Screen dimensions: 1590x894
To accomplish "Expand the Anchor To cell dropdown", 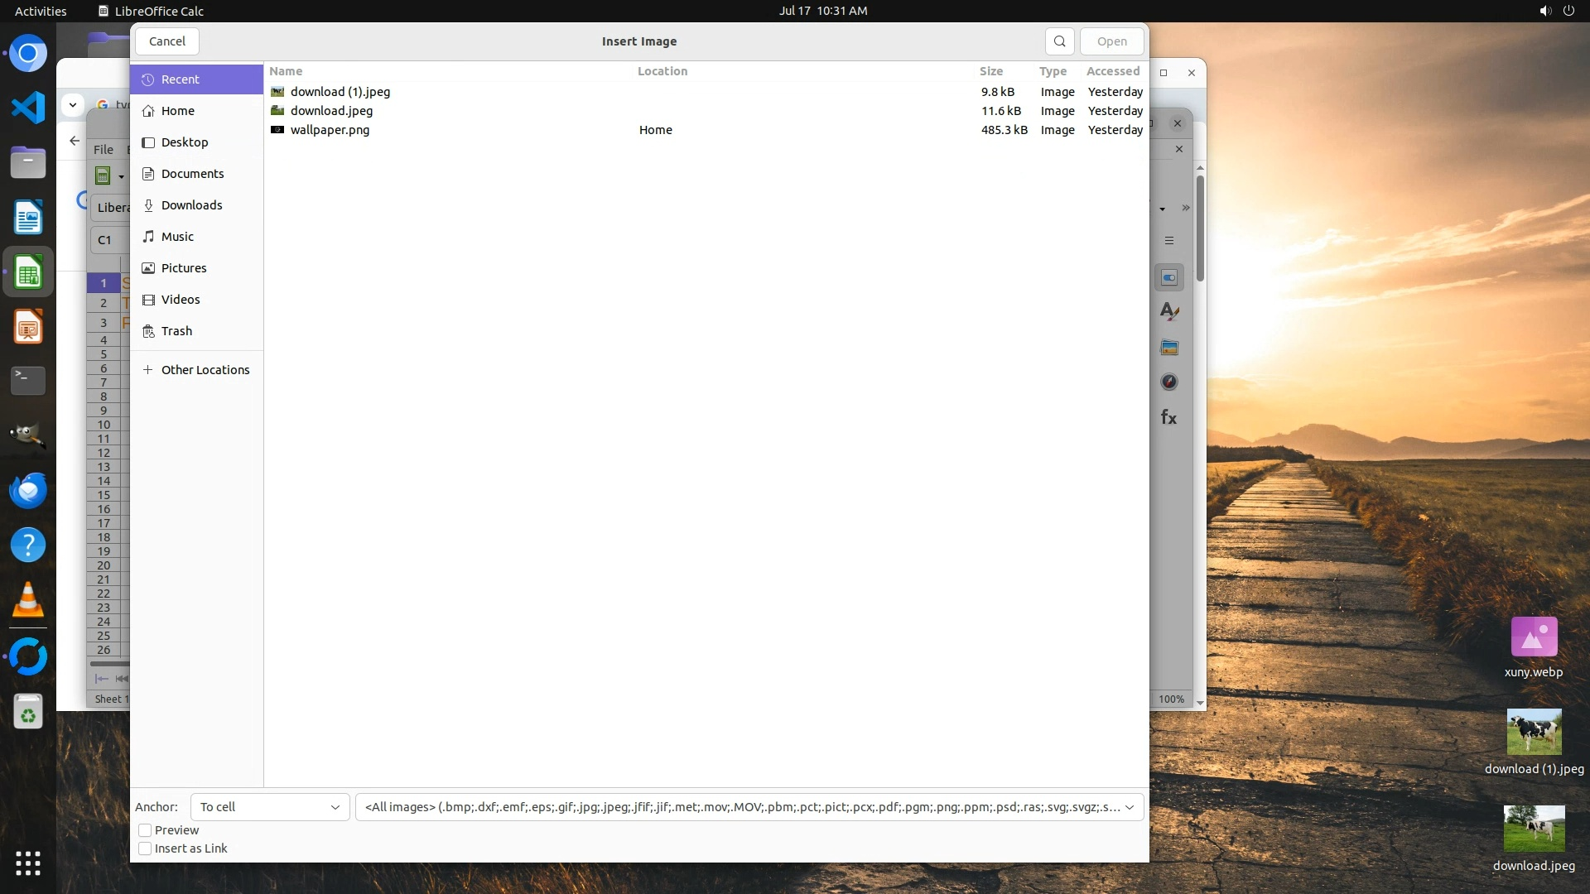I will pos(270,807).
